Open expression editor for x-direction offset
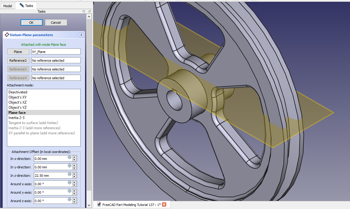 pos(69,157)
